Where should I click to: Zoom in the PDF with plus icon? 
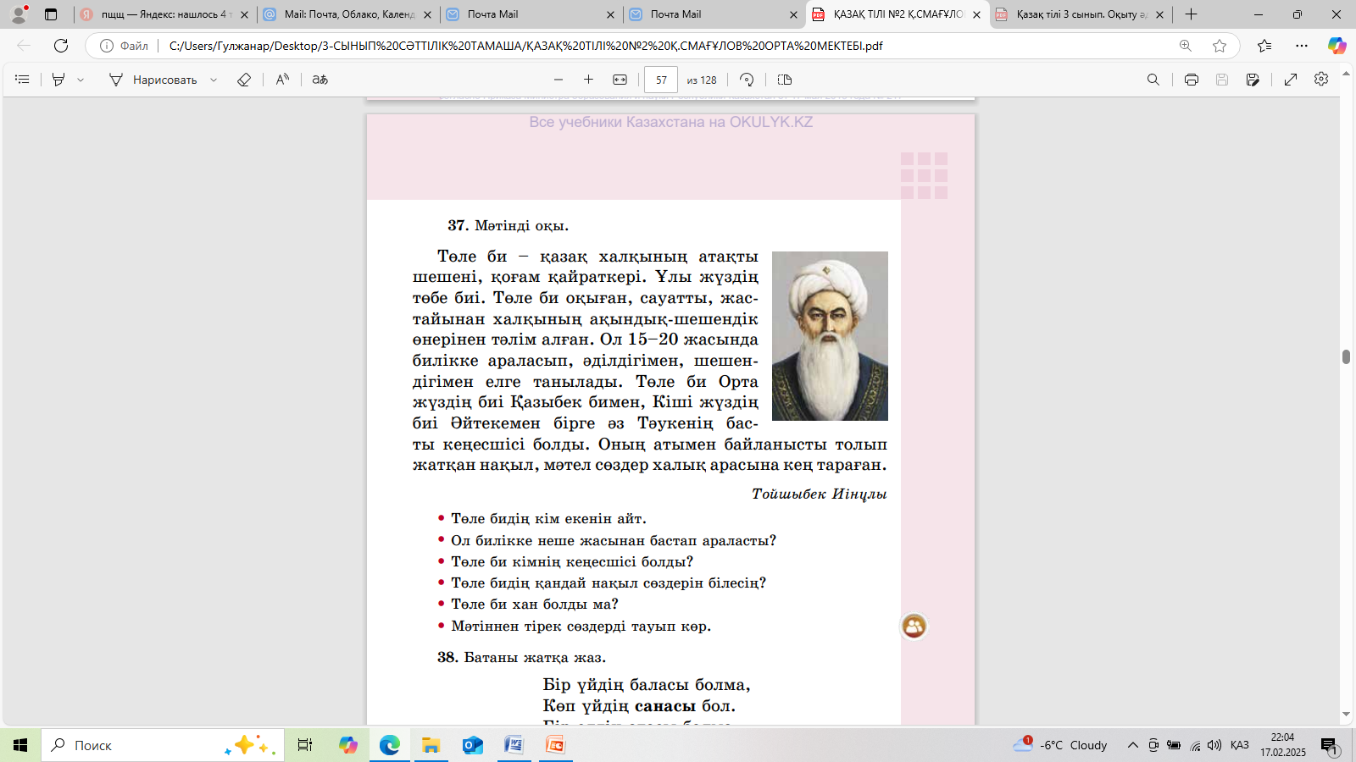pyautogui.click(x=589, y=80)
